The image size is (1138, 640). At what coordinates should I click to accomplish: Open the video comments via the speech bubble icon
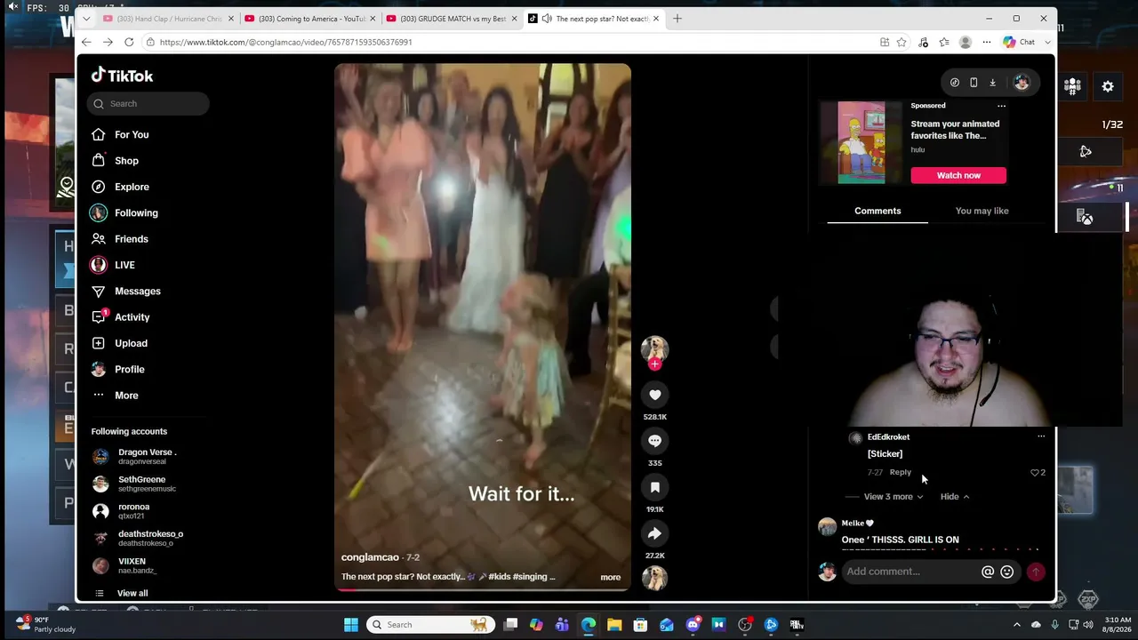pos(654,441)
